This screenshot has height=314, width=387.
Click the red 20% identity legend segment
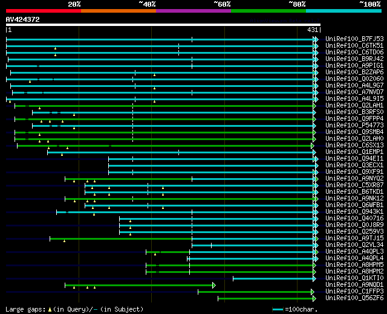[x=44, y=11]
